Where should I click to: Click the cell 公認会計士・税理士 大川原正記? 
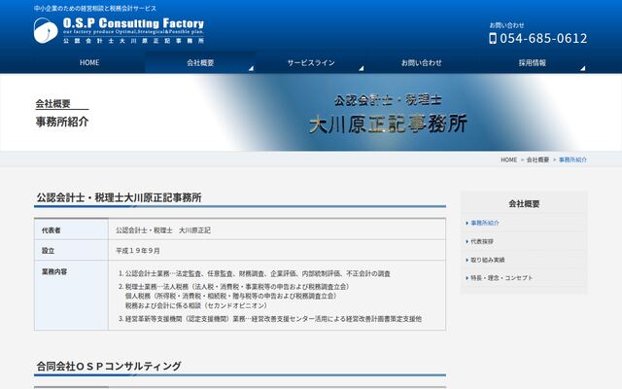pyautogui.click(x=277, y=230)
